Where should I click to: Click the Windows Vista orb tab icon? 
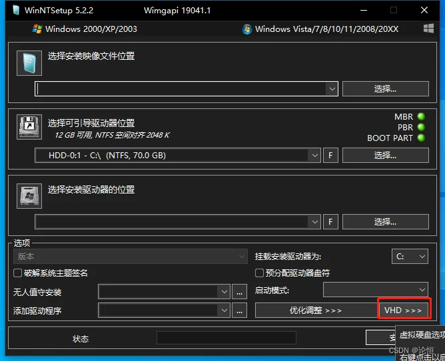[247, 29]
